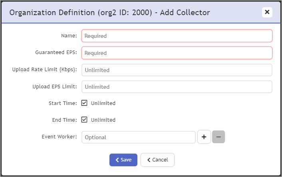Viewport: 282px width, 177px height.
Task: Click the "End Time:" label text
Action: pos(64,120)
